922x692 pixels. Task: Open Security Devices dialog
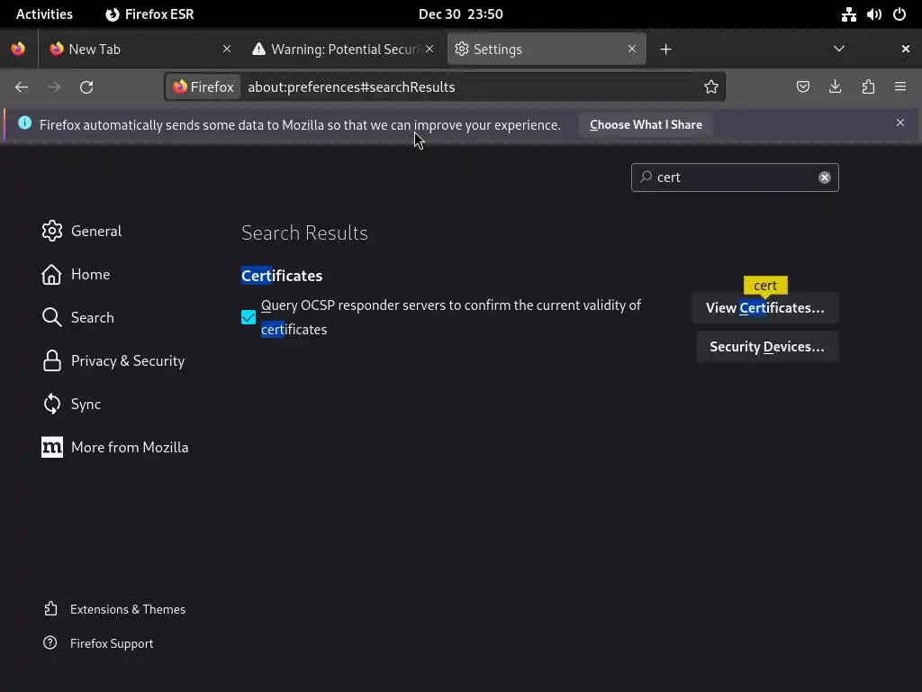coord(766,347)
